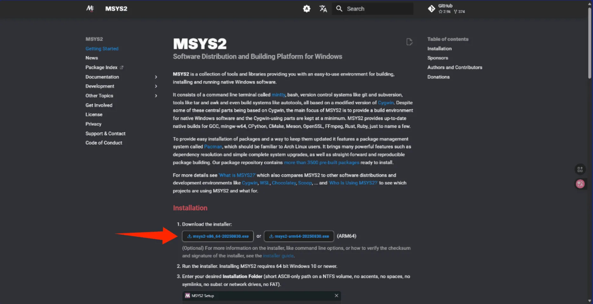Click the pink translate floating button

click(x=580, y=184)
